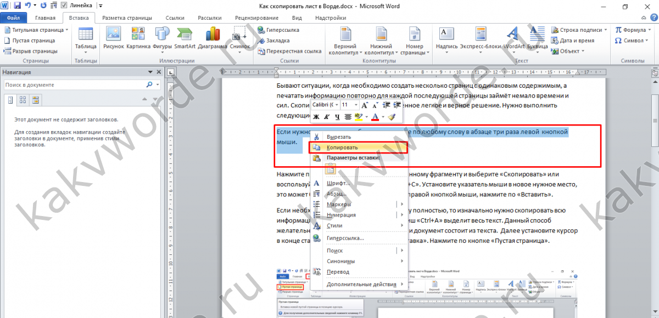Expand Титульная страница cover page dropdown
659x318 pixels.
tap(66, 30)
